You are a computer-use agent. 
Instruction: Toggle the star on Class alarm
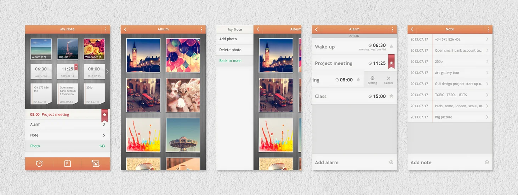391,96
